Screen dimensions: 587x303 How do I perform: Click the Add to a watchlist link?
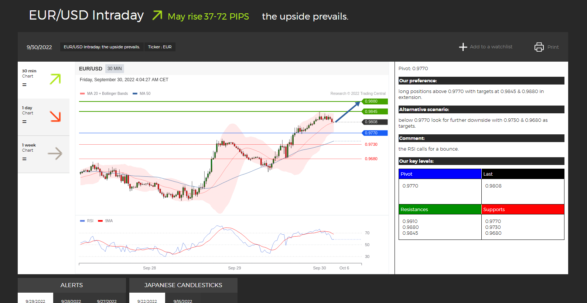pos(491,47)
